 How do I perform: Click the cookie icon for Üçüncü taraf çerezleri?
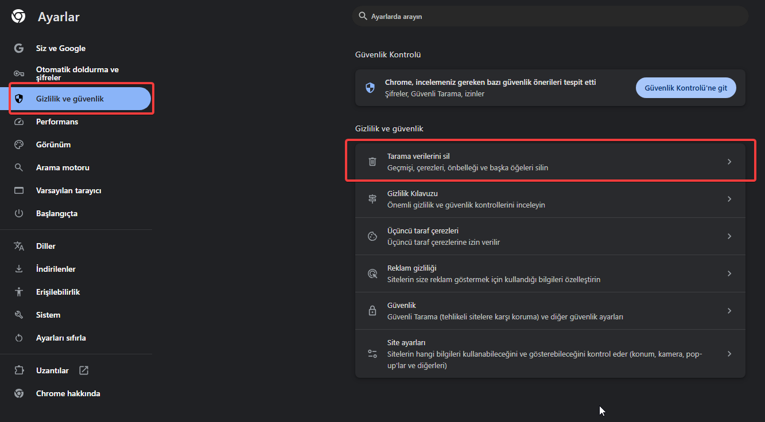[x=372, y=236]
